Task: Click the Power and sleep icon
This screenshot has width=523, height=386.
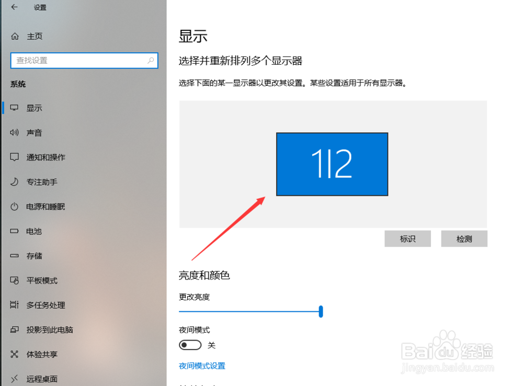Action: click(x=14, y=206)
